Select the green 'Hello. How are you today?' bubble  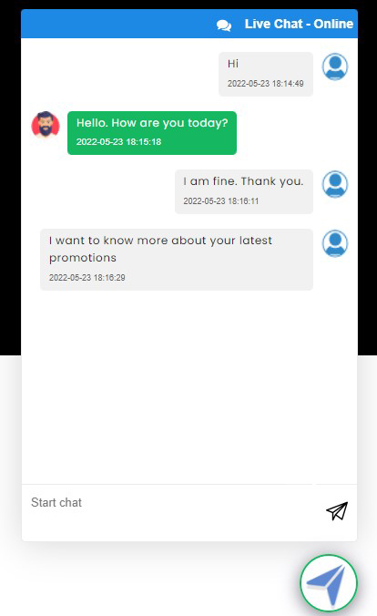pyautogui.click(x=152, y=133)
